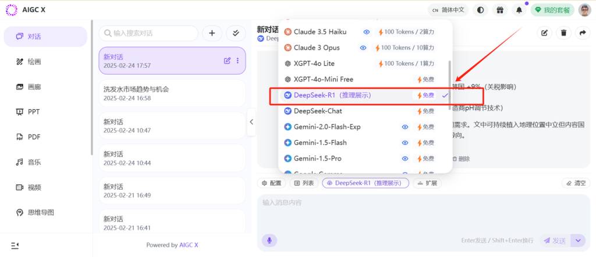This screenshot has width=596, height=257.
Task: Click eye icon beside Gemini-1.5-Pro
Action: pyautogui.click(x=405, y=159)
